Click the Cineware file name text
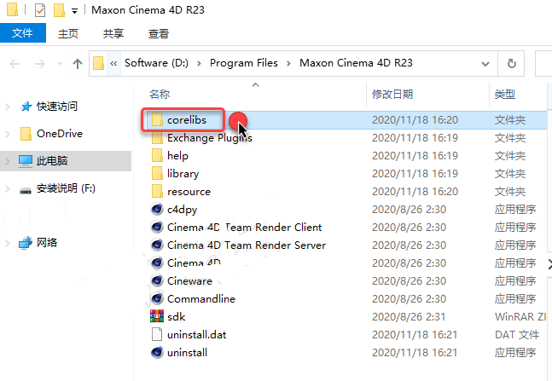The height and width of the screenshot is (381, 552). pyautogui.click(x=189, y=280)
